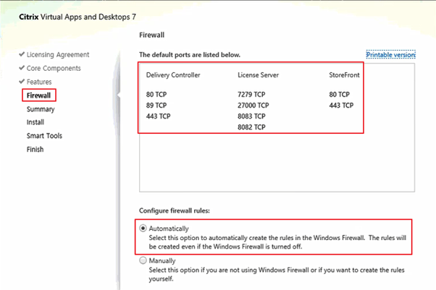
Task: Click 89 TCP under Delivery Controller
Action: coord(156,106)
